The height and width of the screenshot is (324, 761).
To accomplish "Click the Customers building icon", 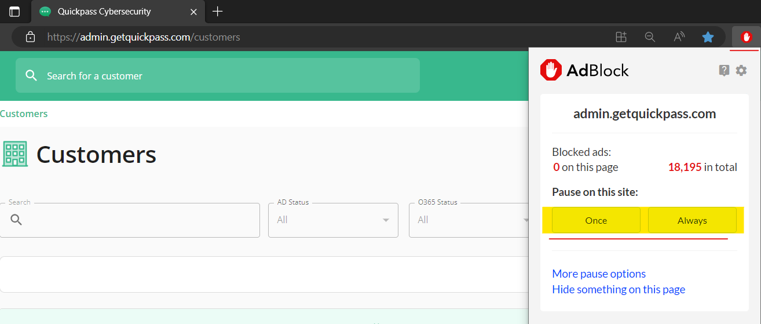I will [15, 154].
